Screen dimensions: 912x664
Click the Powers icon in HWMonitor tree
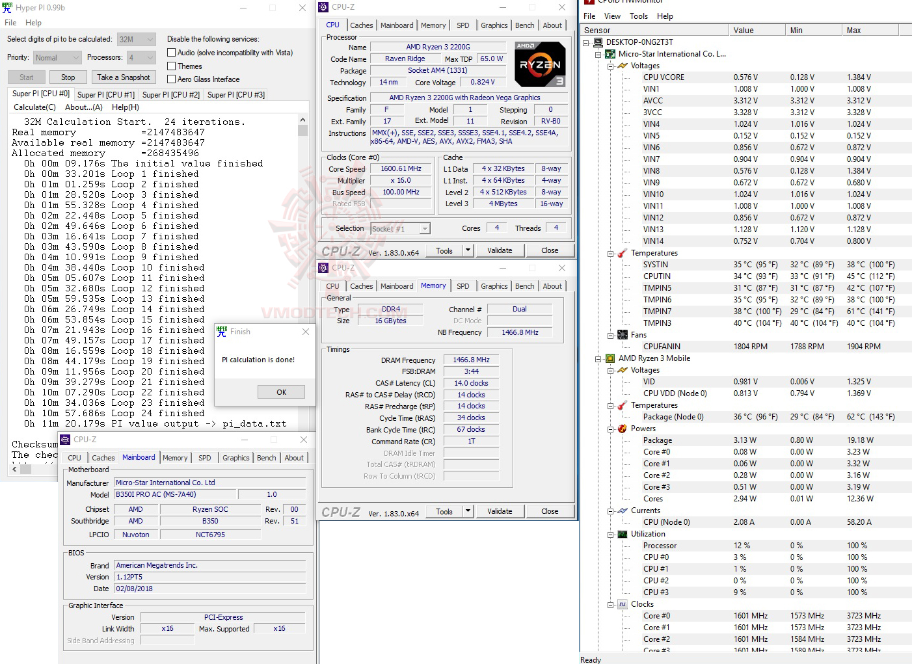click(623, 429)
